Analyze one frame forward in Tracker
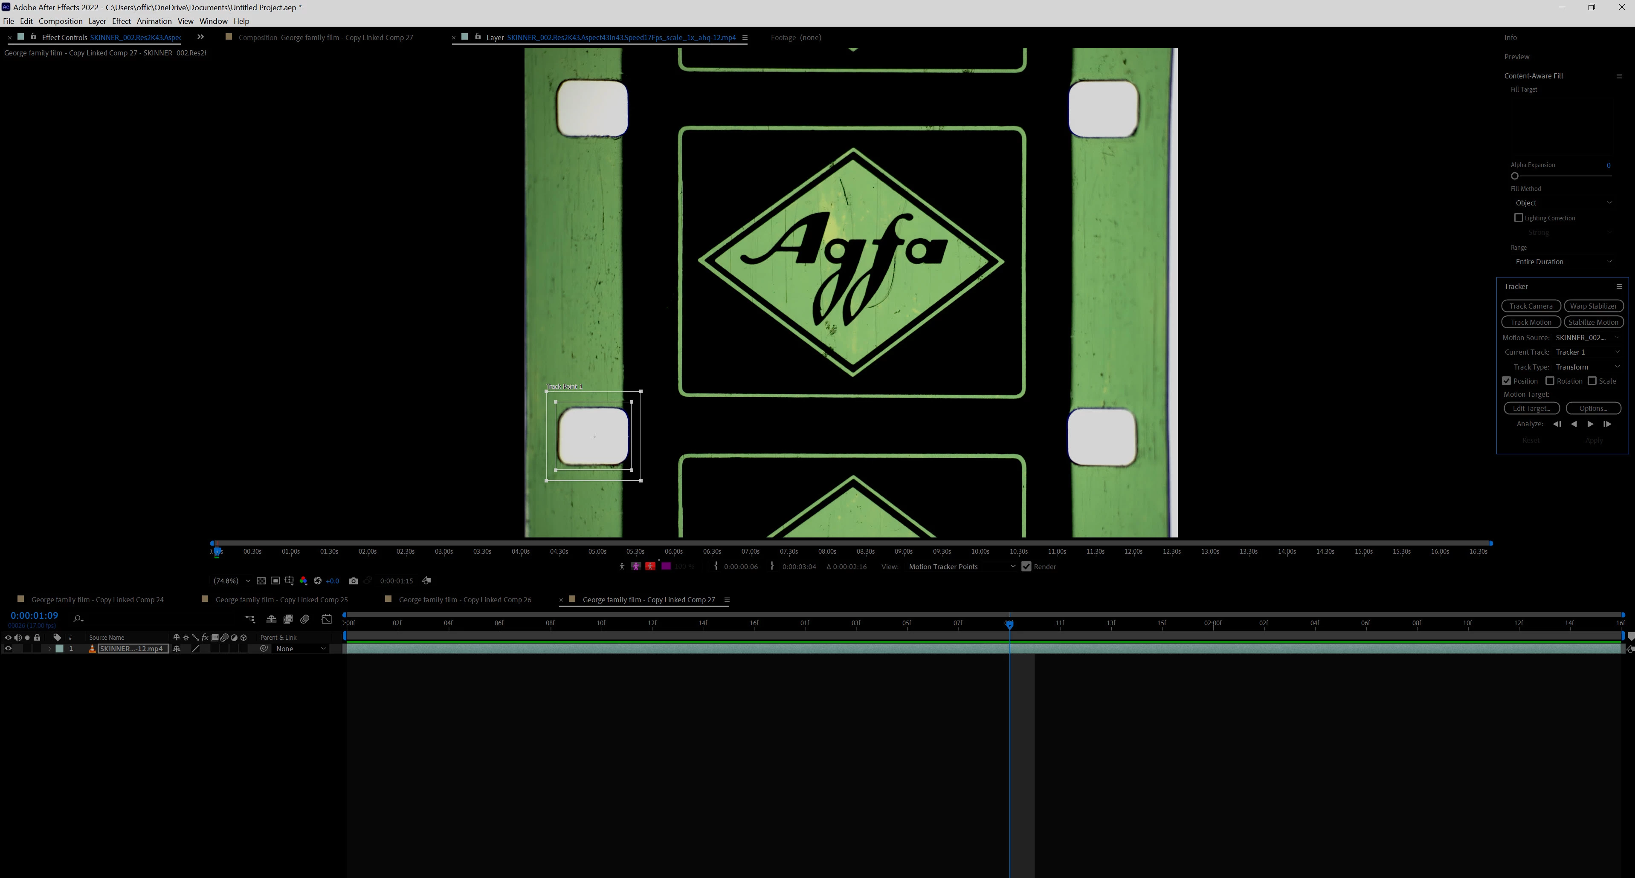This screenshot has height=878, width=1635. (x=1606, y=424)
